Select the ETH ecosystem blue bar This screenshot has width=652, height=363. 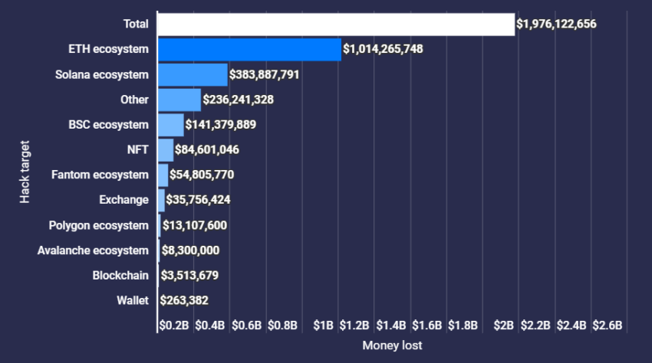249,50
